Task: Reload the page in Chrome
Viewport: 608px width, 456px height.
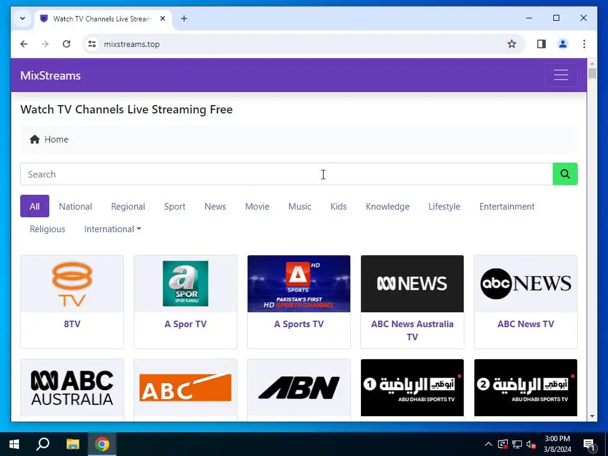Action: [66, 44]
